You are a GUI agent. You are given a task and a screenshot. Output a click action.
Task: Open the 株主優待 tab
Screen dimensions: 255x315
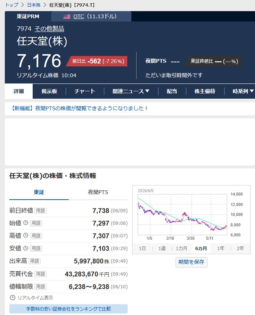(205, 91)
